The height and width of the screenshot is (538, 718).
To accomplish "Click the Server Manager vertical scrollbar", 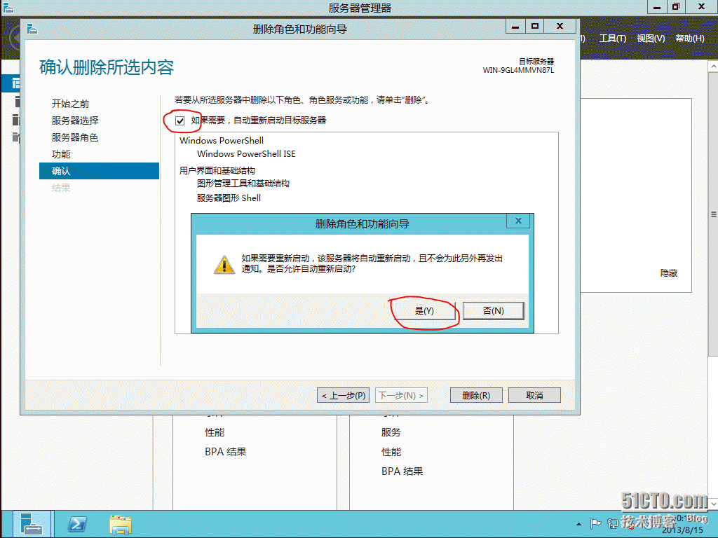I will point(713,214).
